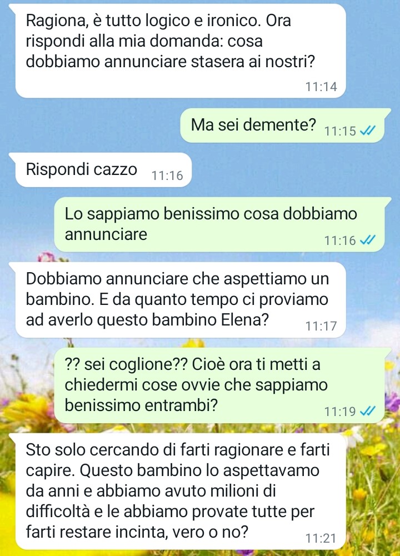The image size is (400, 556).
Task: Tap the read-receipt ticks on 'Ma sei demente?'
Action: click(367, 131)
